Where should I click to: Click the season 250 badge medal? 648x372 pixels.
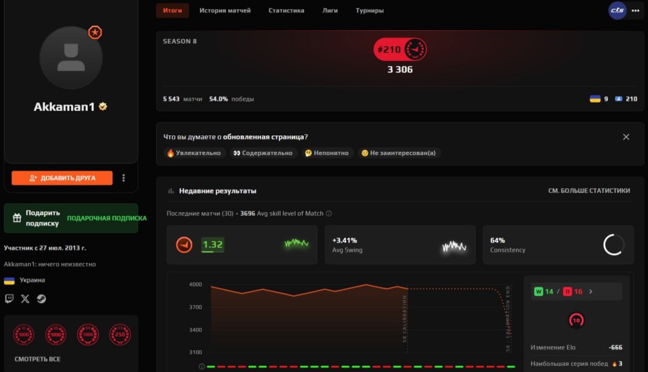coord(120,335)
